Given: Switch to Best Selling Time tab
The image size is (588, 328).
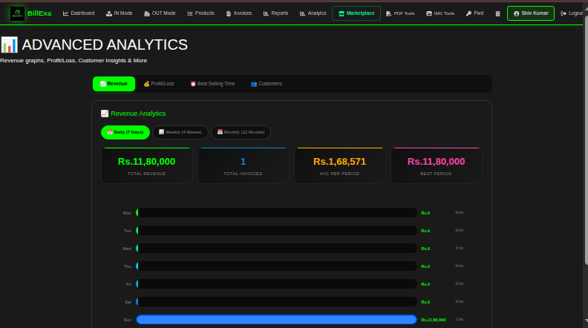Looking at the screenshot, I should pos(212,84).
